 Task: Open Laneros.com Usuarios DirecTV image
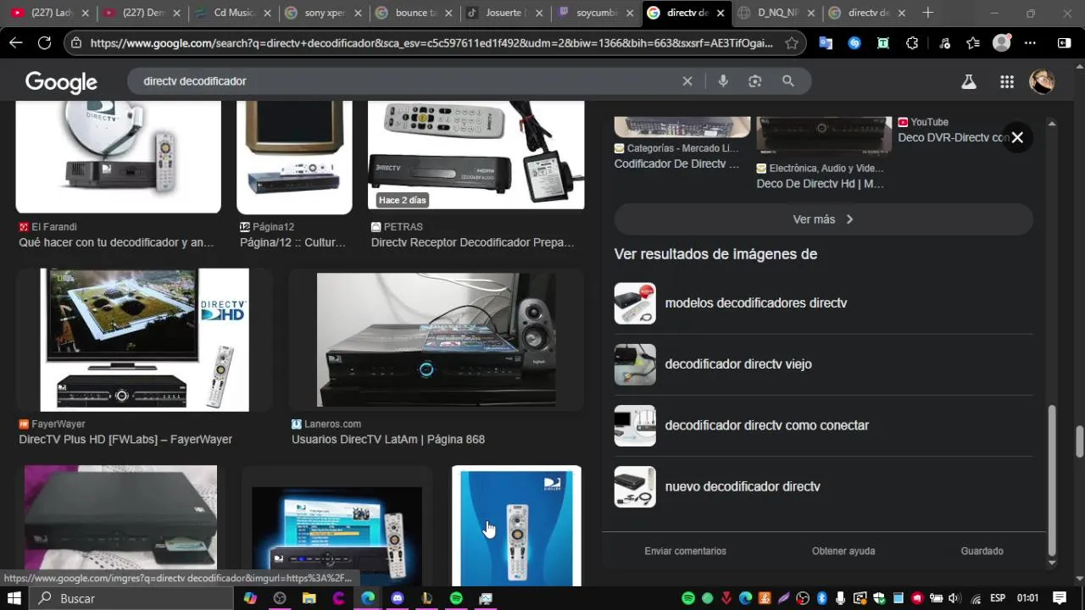pos(437,340)
